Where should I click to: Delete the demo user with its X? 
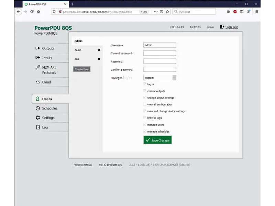click(x=99, y=50)
